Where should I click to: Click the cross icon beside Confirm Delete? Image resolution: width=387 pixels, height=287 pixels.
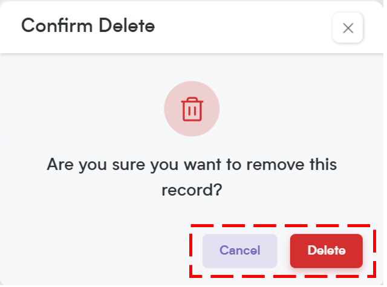[348, 28]
